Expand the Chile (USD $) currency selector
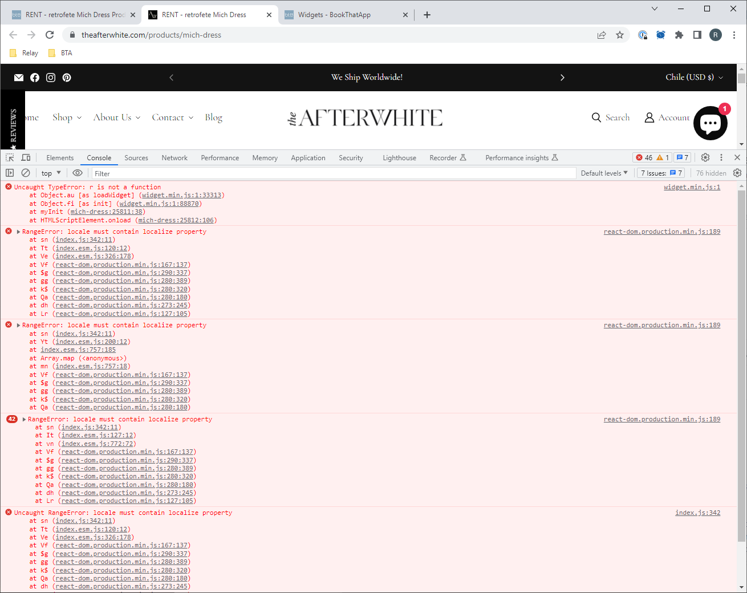747x593 pixels. (694, 78)
